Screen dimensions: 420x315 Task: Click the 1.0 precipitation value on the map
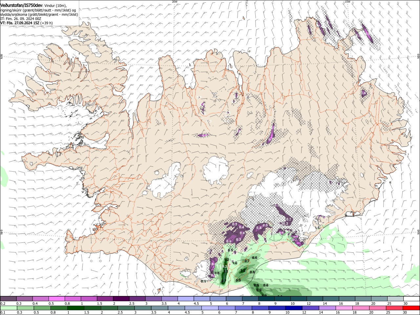pos(235,263)
